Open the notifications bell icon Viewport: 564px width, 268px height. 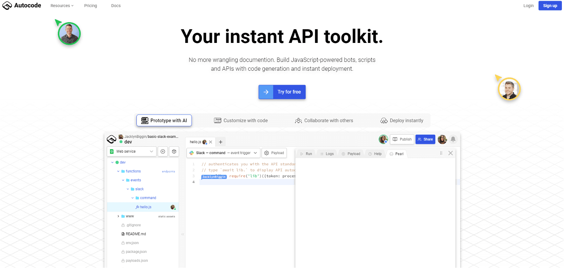point(453,139)
